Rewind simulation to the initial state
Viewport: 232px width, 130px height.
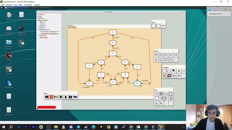[x=46, y=97]
